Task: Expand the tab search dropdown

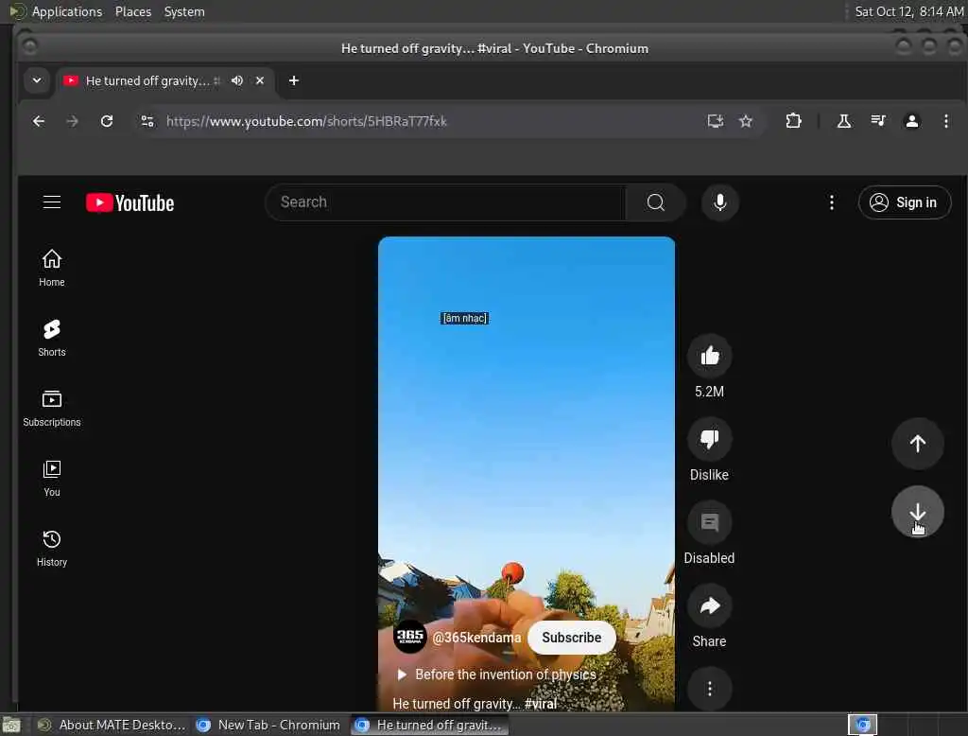Action: pyautogui.click(x=37, y=80)
